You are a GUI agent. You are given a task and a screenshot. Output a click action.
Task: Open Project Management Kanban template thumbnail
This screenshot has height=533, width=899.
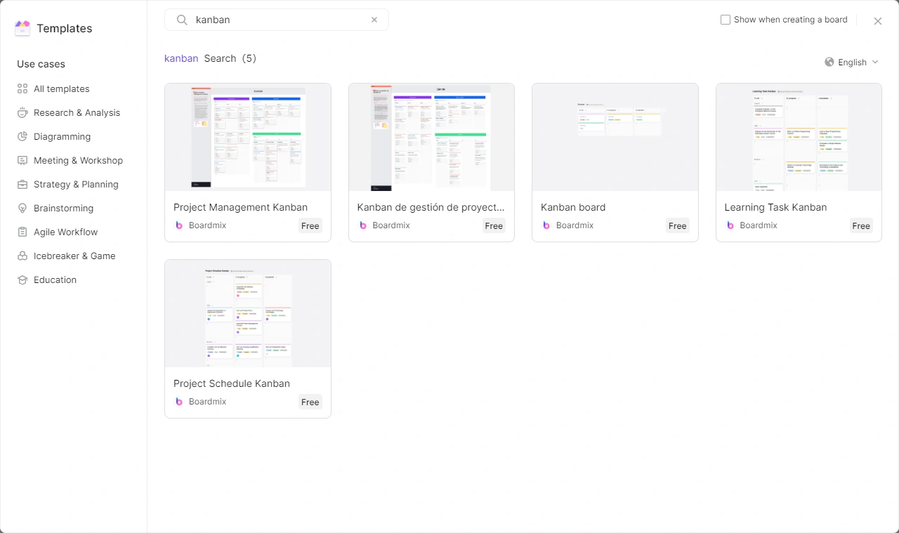248,137
